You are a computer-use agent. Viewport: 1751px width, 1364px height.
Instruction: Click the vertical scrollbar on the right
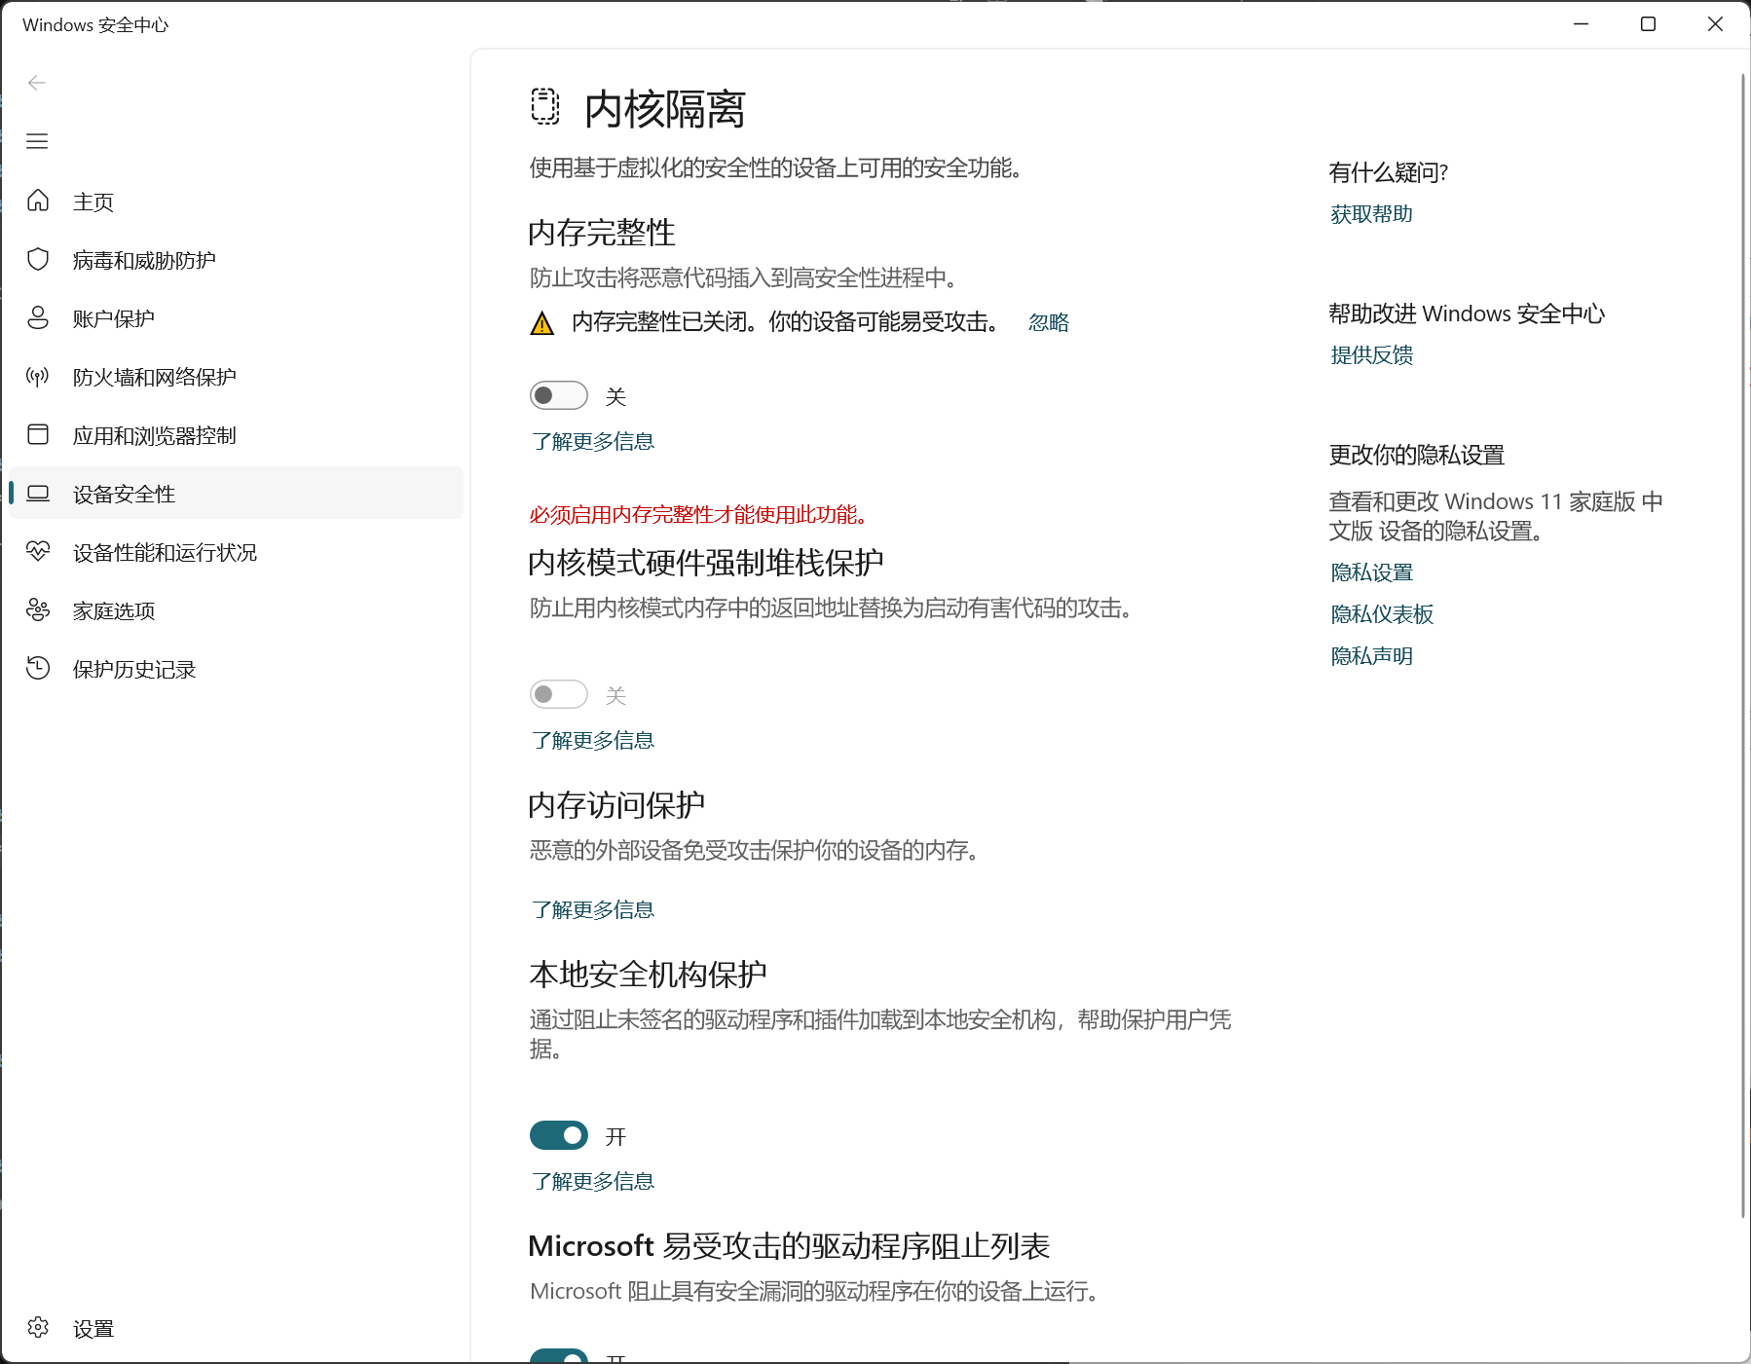[x=1742, y=645]
